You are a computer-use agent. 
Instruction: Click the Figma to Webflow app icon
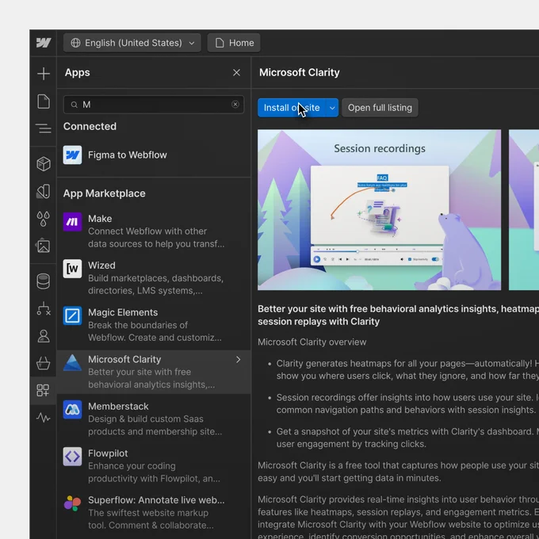[x=72, y=155]
